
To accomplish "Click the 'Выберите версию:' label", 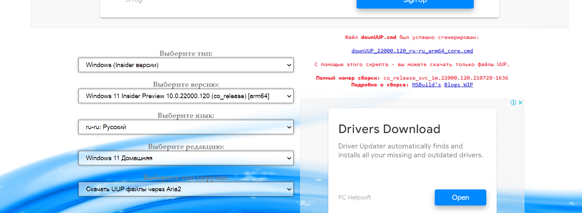I will 186,84.
